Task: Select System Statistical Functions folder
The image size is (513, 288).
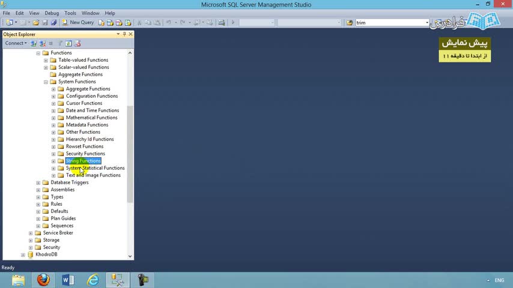Action: coord(95,168)
